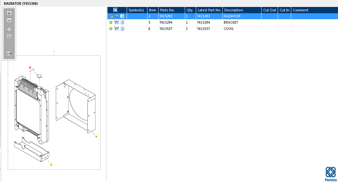Zoom out of the parts diagram
Screen dimensions: 338x182
pyautogui.click(x=9, y=20)
